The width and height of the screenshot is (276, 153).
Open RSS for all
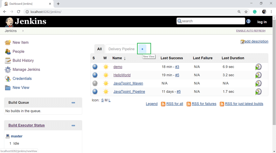click(x=175, y=104)
